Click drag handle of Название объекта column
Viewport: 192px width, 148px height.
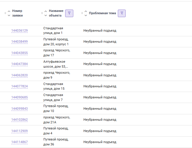(42, 13)
